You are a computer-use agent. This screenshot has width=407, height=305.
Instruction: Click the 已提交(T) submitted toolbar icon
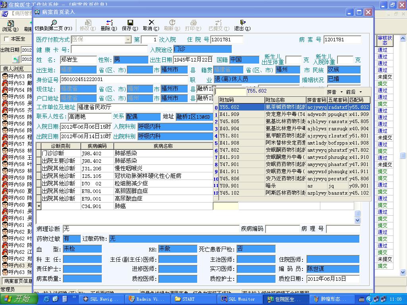pos(219,23)
